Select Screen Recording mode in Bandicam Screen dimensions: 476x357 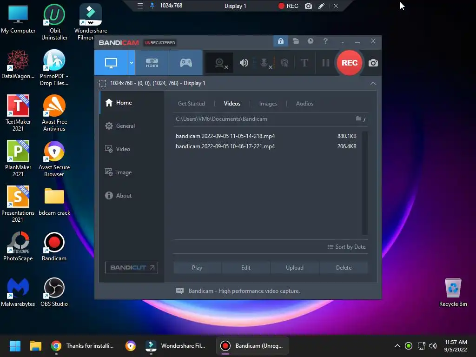111,63
